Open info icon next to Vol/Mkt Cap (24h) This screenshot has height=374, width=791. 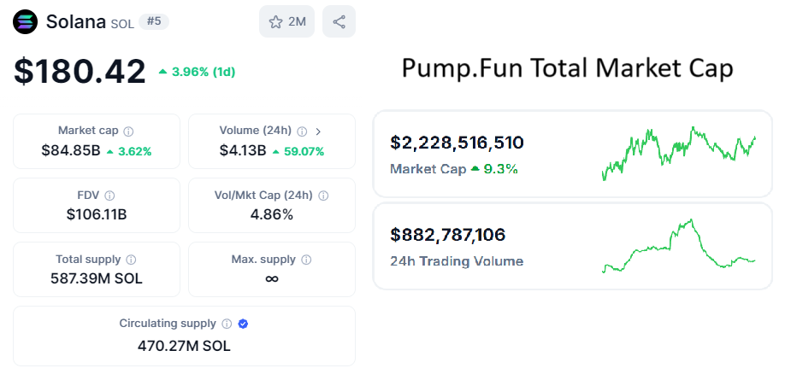point(323,196)
